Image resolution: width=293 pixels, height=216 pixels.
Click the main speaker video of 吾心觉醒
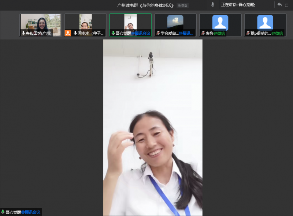[153, 128]
